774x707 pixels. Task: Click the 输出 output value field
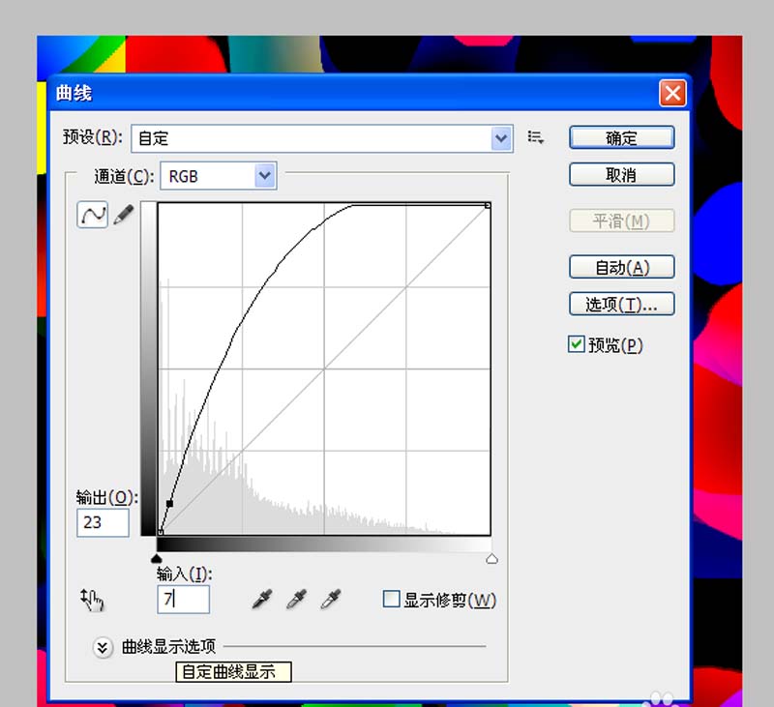click(103, 522)
